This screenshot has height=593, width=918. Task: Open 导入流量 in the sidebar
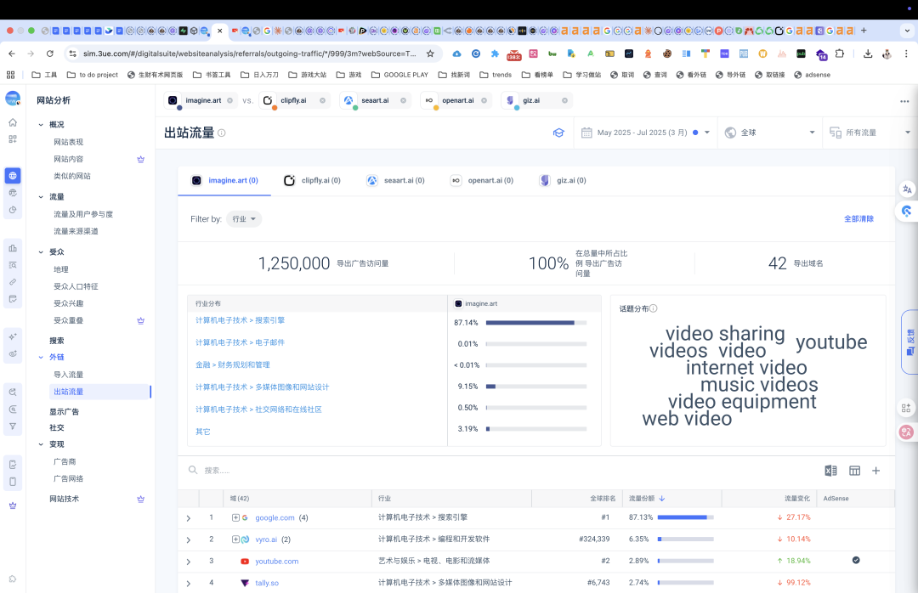[x=69, y=375]
